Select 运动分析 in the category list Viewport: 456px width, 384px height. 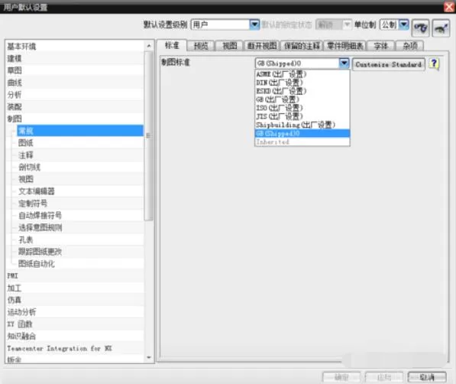point(75,312)
